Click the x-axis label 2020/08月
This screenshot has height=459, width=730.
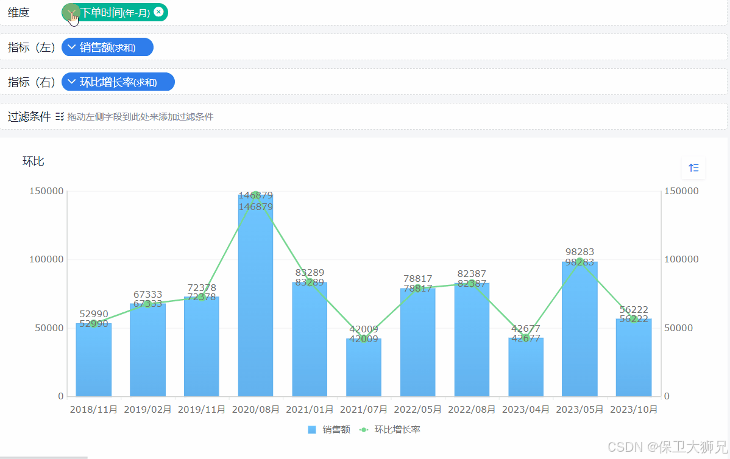[255, 409]
